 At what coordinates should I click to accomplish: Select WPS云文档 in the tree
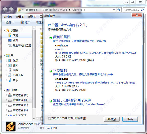point(20,115)
